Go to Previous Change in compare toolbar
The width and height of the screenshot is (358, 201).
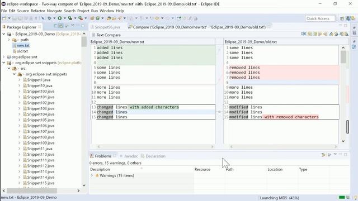[347, 34]
